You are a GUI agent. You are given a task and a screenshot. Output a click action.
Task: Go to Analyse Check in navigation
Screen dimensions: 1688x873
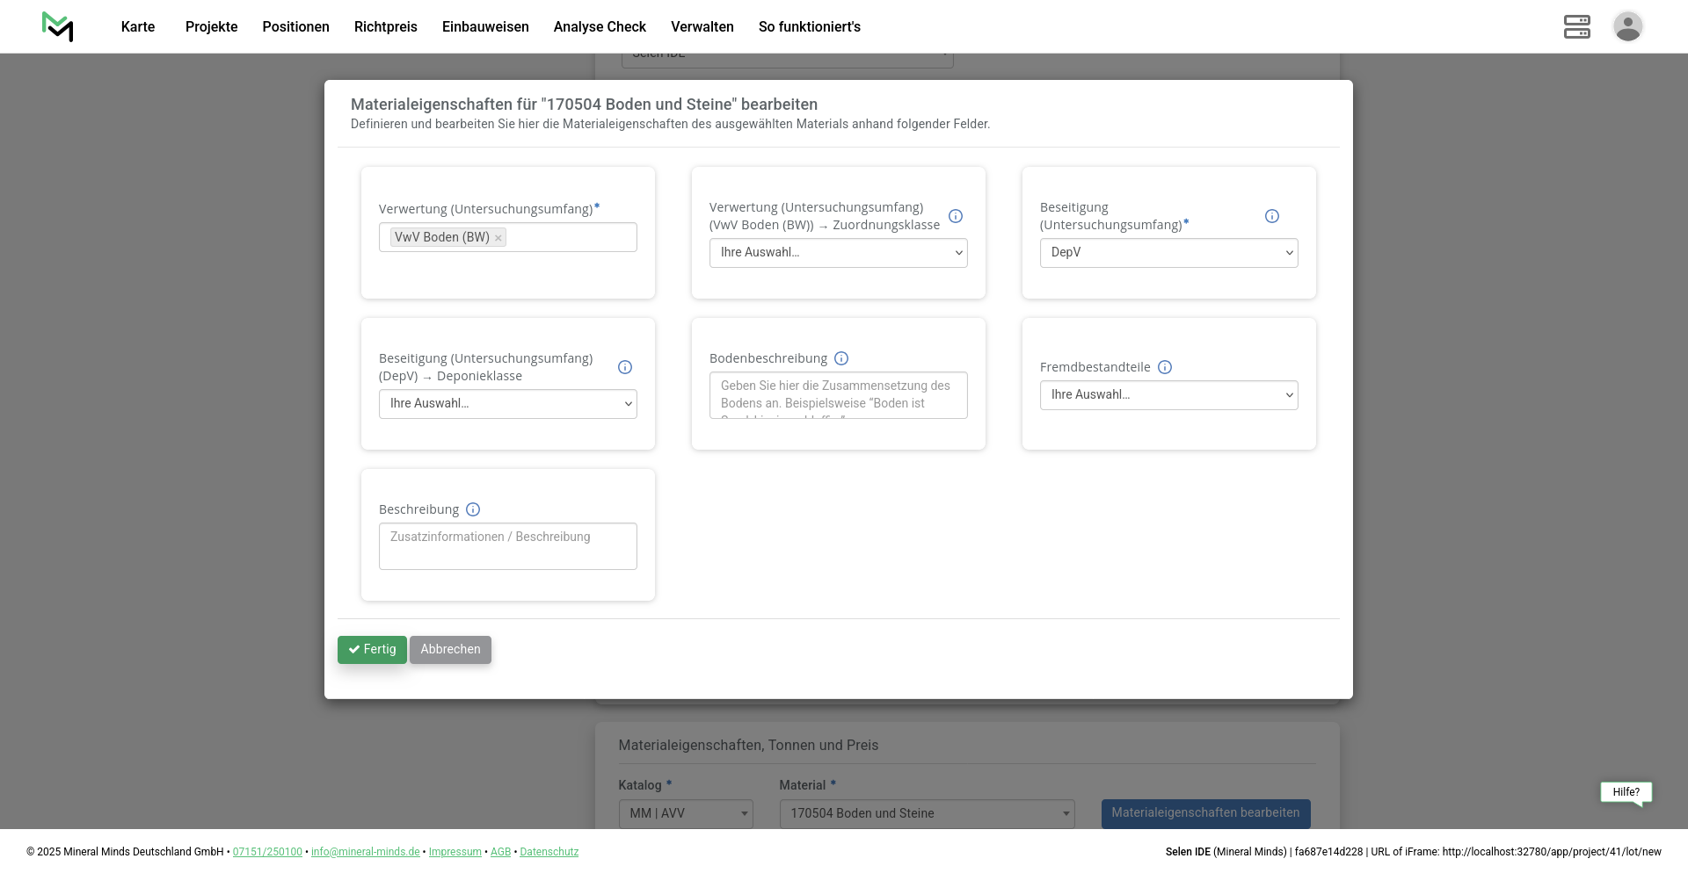tap(600, 26)
